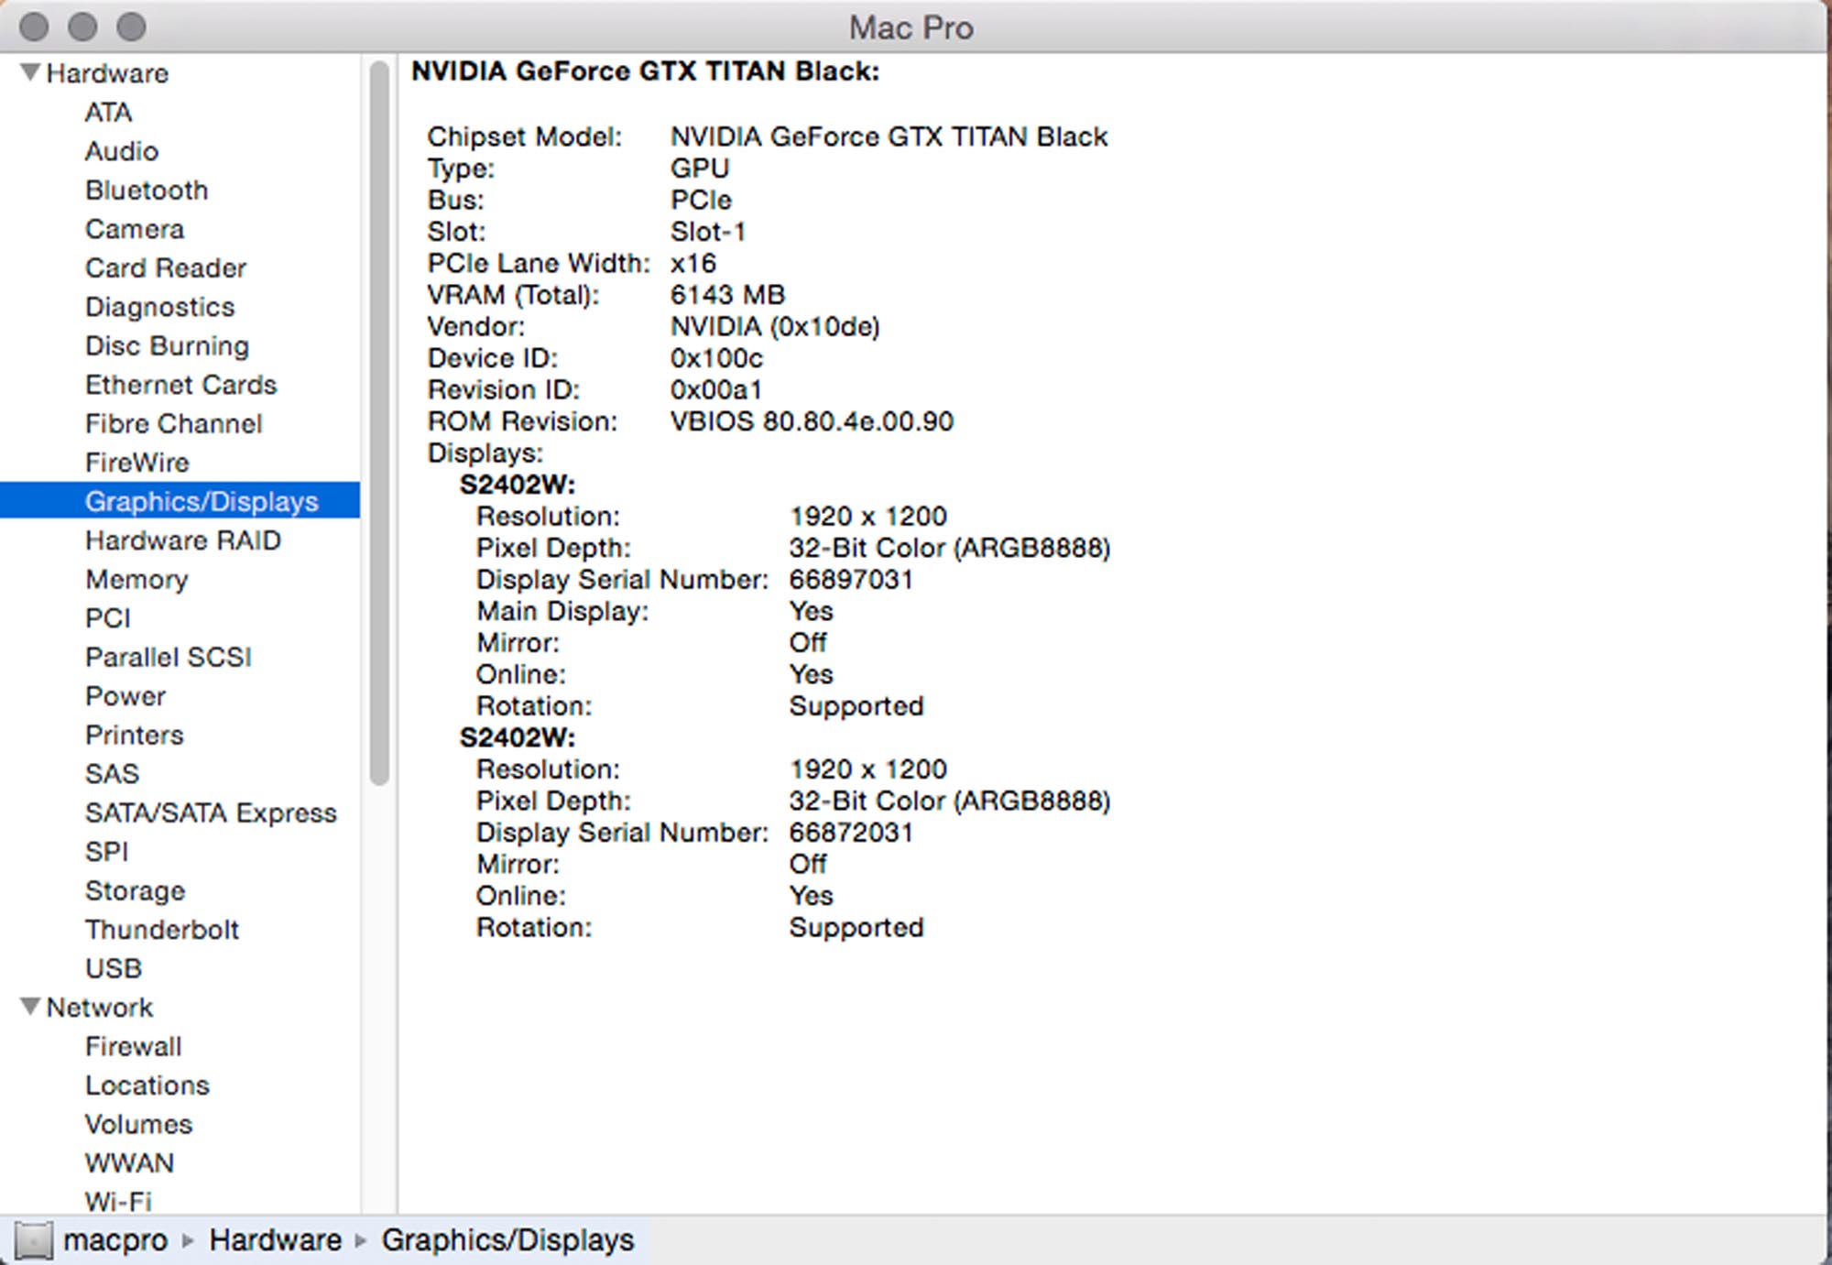This screenshot has height=1265, width=1832.
Task: Click the display serial number 66897031
Action: click(851, 580)
